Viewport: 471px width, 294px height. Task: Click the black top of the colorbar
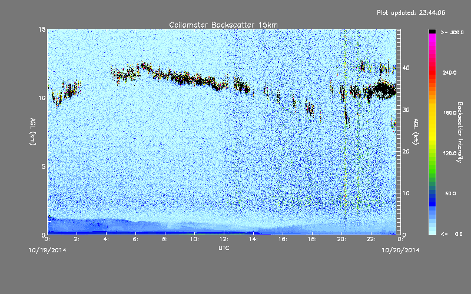coord(432,31)
